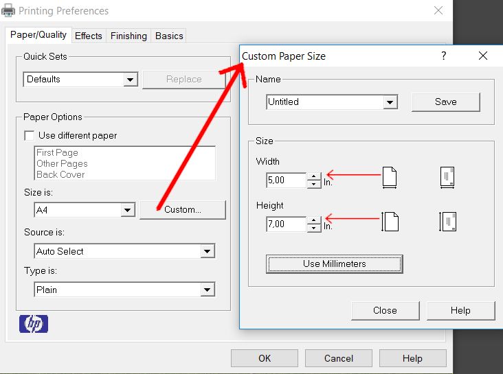503x374 pixels.
Task: Click the printer icon in the title bar
Action: 8,10
